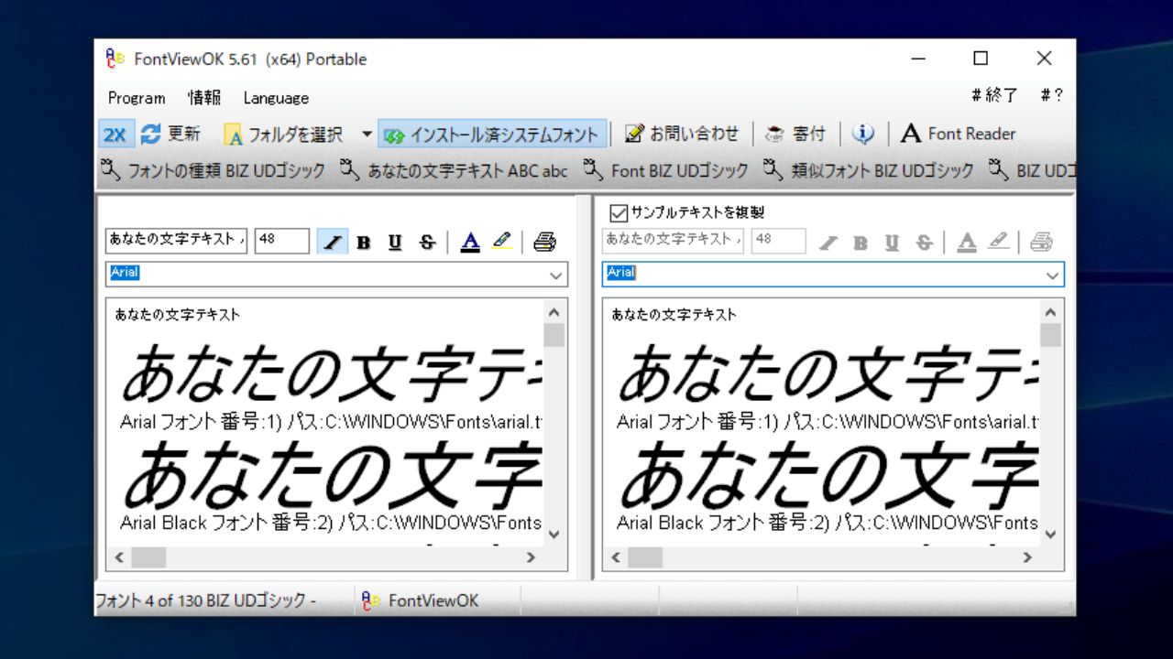Click right list scroll right arrow
The image size is (1173, 659).
[x=1027, y=556]
